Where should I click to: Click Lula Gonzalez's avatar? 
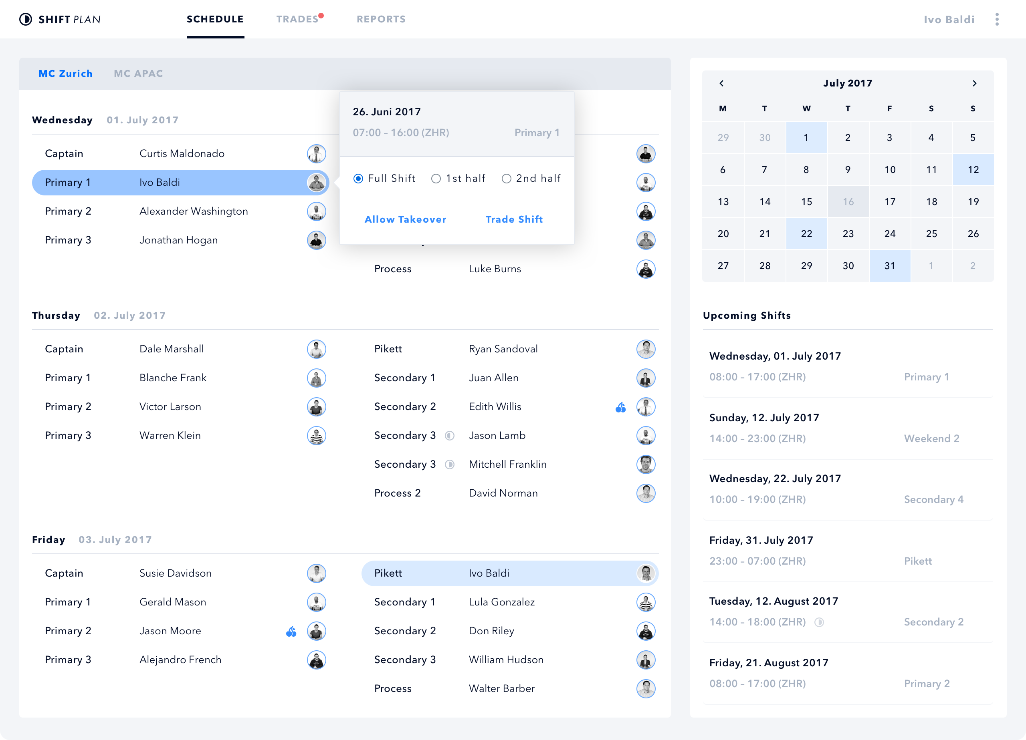pyautogui.click(x=646, y=602)
